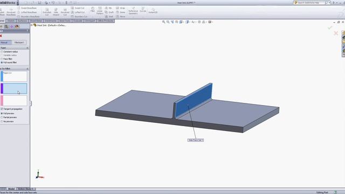345x194 pixels.
Task: Click the Linear Pattern tool
Action: pyautogui.click(x=100, y=11)
